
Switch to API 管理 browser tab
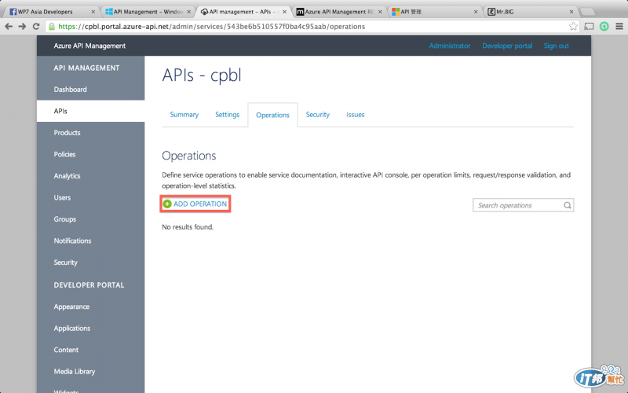pos(435,12)
